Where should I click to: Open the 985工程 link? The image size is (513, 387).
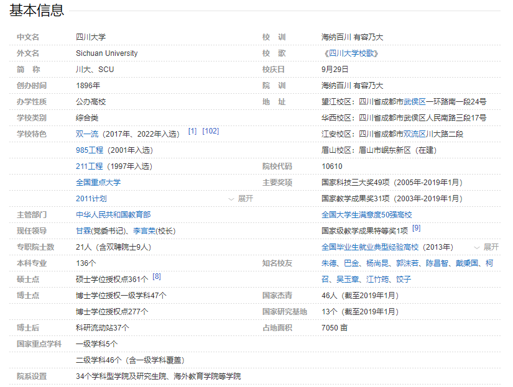coord(89,150)
